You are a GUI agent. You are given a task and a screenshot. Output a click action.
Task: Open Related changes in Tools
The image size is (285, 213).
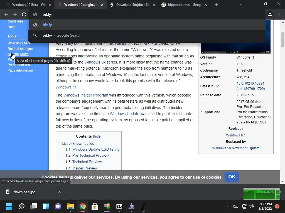(x=20, y=49)
